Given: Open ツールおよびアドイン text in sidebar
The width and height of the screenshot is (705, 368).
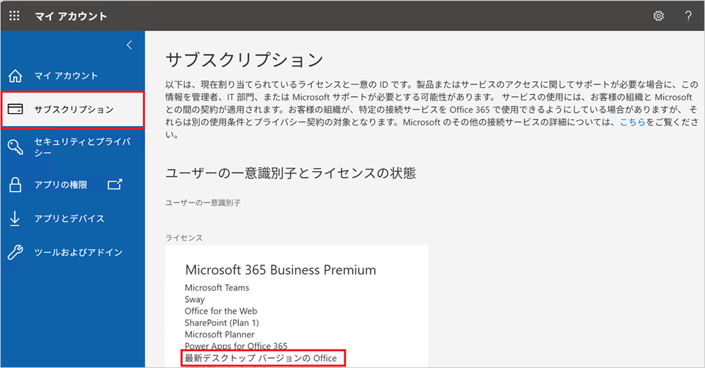Looking at the screenshot, I should [78, 253].
